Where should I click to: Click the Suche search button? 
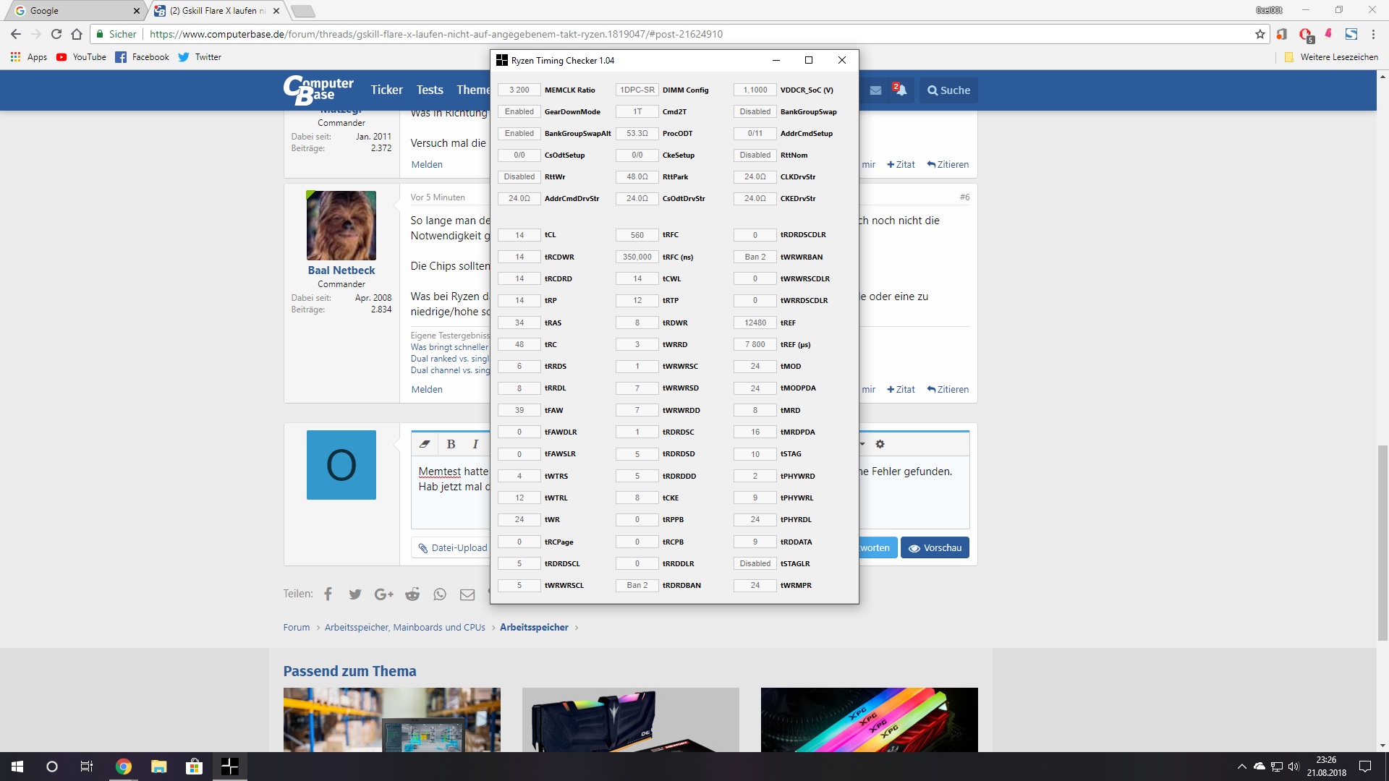948,90
